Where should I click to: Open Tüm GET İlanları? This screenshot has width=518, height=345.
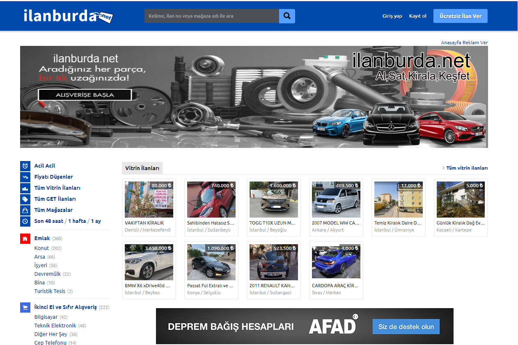point(55,199)
